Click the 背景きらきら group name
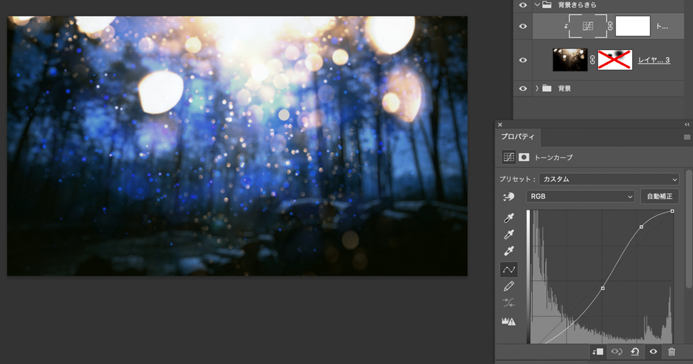Image resolution: width=693 pixels, height=364 pixels. [577, 5]
